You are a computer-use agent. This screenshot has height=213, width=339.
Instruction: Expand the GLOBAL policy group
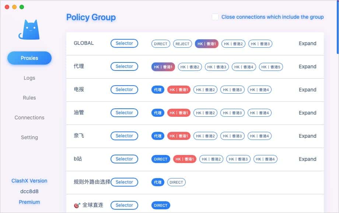[x=307, y=43]
